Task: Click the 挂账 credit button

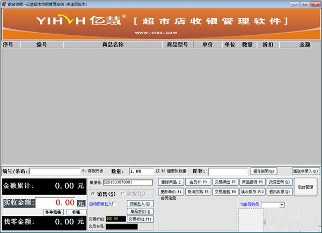Action: coord(76,212)
